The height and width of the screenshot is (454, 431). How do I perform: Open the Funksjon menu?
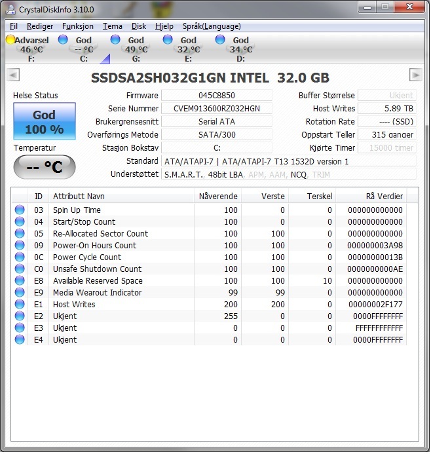pos(78,26)
